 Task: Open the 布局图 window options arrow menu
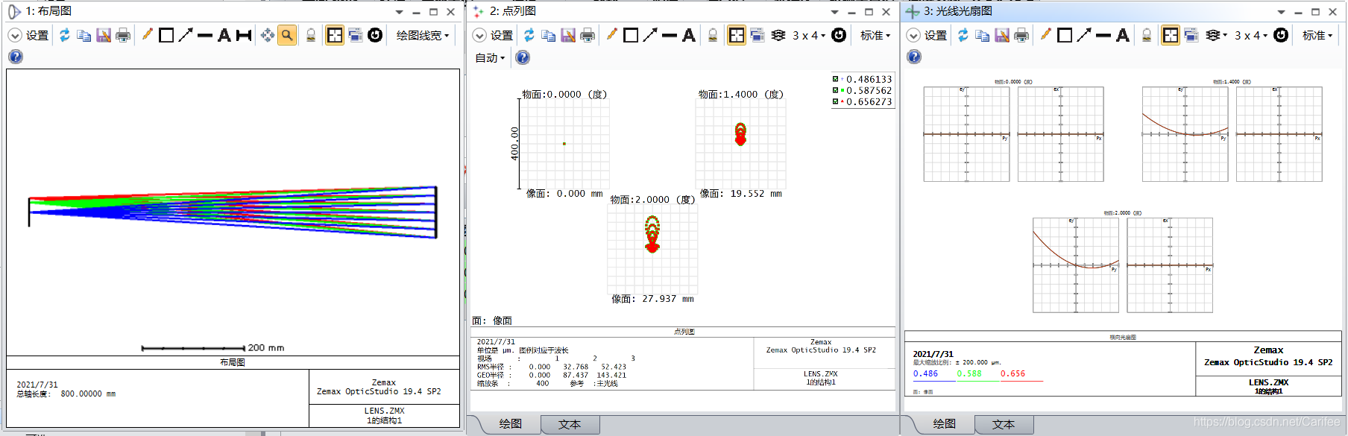[x=399, y=12]
